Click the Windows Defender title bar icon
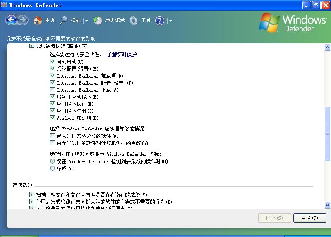 click(4, 5)
